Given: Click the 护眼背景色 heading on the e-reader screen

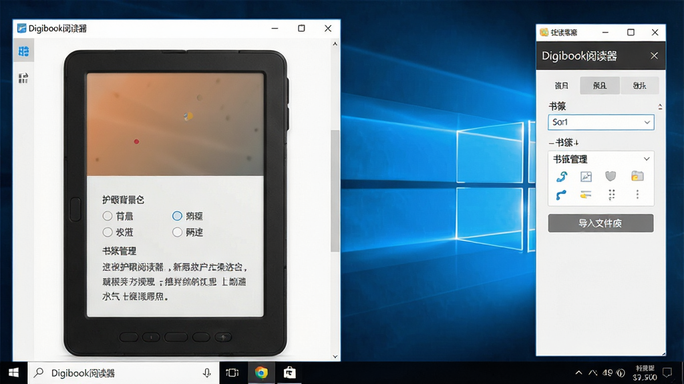Looking at the screenshot, I should click(x=123, y=200).
